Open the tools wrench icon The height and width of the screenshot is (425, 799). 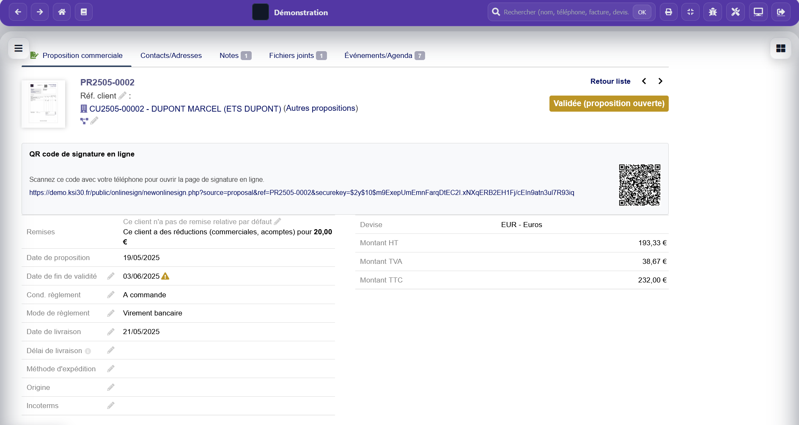735,12
